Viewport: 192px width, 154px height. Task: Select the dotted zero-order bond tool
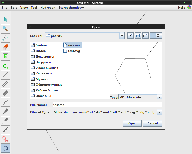(5, 102)
